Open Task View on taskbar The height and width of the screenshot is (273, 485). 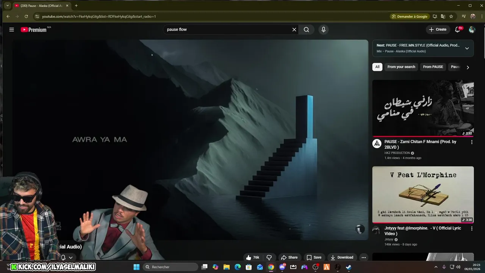tap(205, 267)
